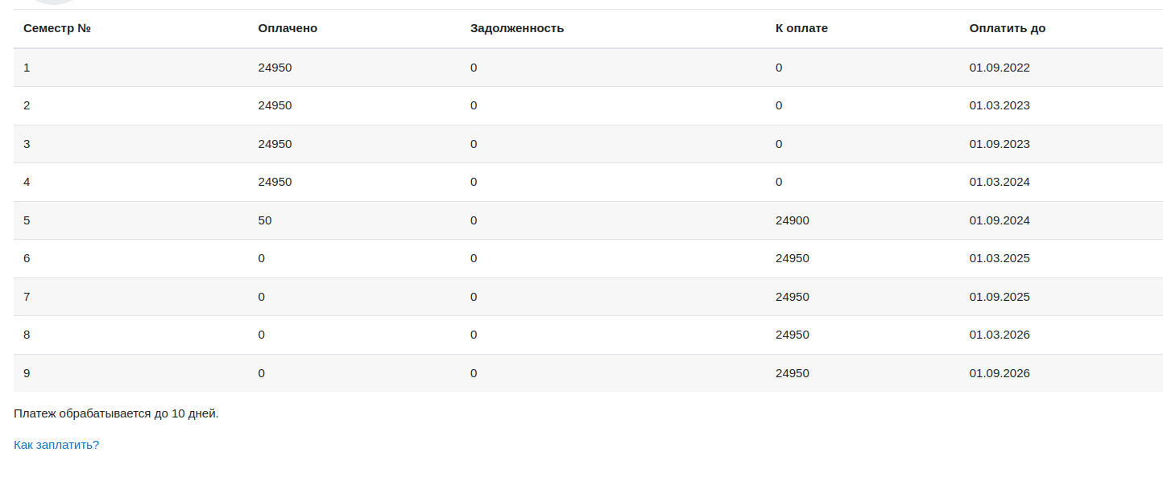Click due date 01.03.2025
The image size is (1163, 481).
[1000, 258]
